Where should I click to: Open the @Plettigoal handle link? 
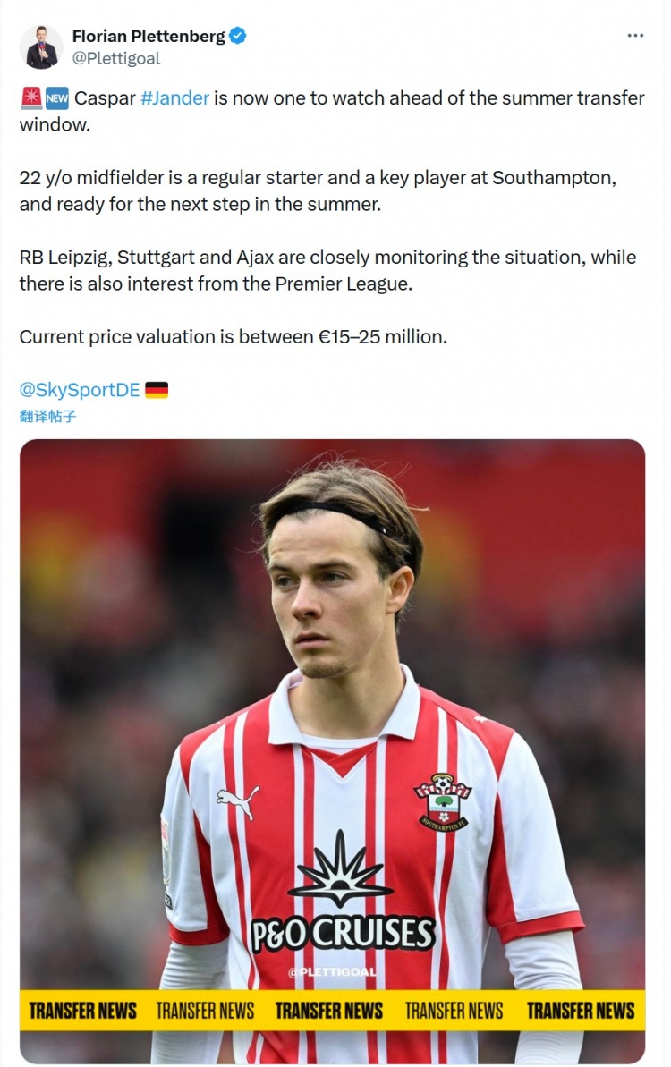[x=116, y=58]
